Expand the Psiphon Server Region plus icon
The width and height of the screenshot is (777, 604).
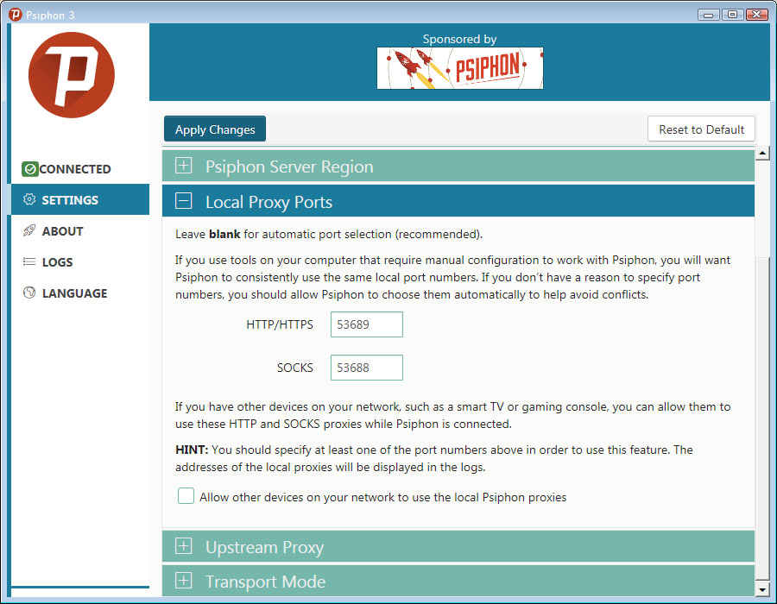183,166
